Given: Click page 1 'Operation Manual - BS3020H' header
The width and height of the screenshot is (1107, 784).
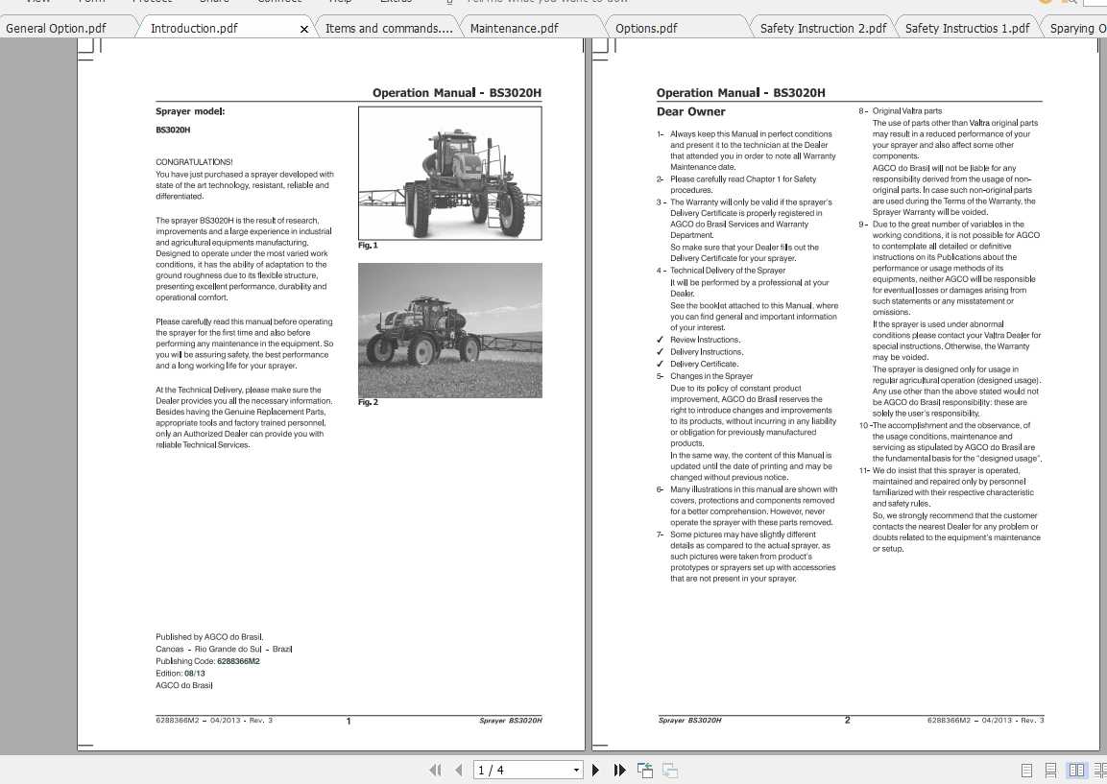Looking at the screenshot, I should [x=457, y=93].
